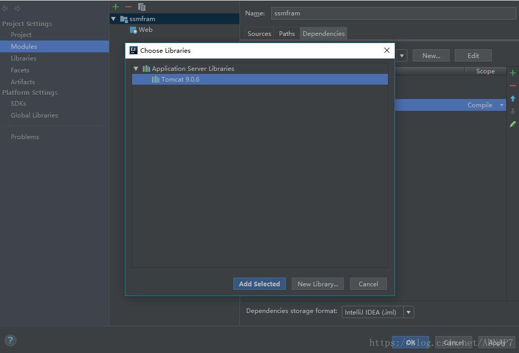Switch to the Dependencies tab

point(323,34)
